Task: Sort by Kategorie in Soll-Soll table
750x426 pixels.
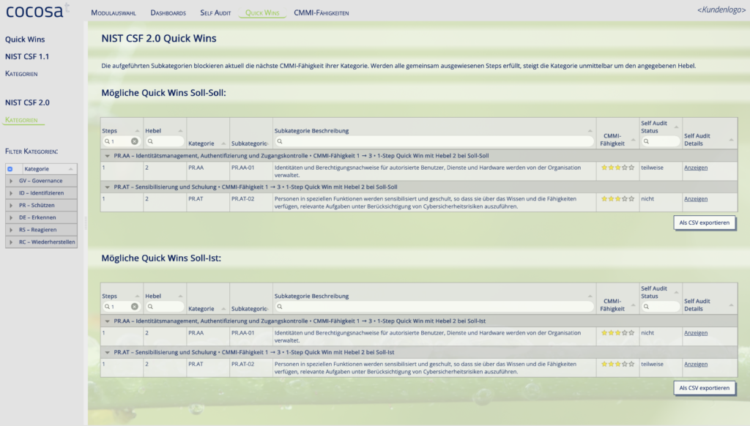Action: [x=223, y=143]
